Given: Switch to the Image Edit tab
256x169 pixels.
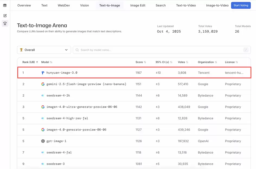Looking at the screenshot, I should 138,5.
